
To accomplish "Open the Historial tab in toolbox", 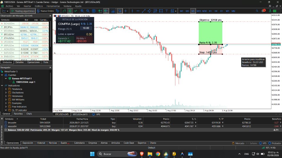I will coord(41,143).
